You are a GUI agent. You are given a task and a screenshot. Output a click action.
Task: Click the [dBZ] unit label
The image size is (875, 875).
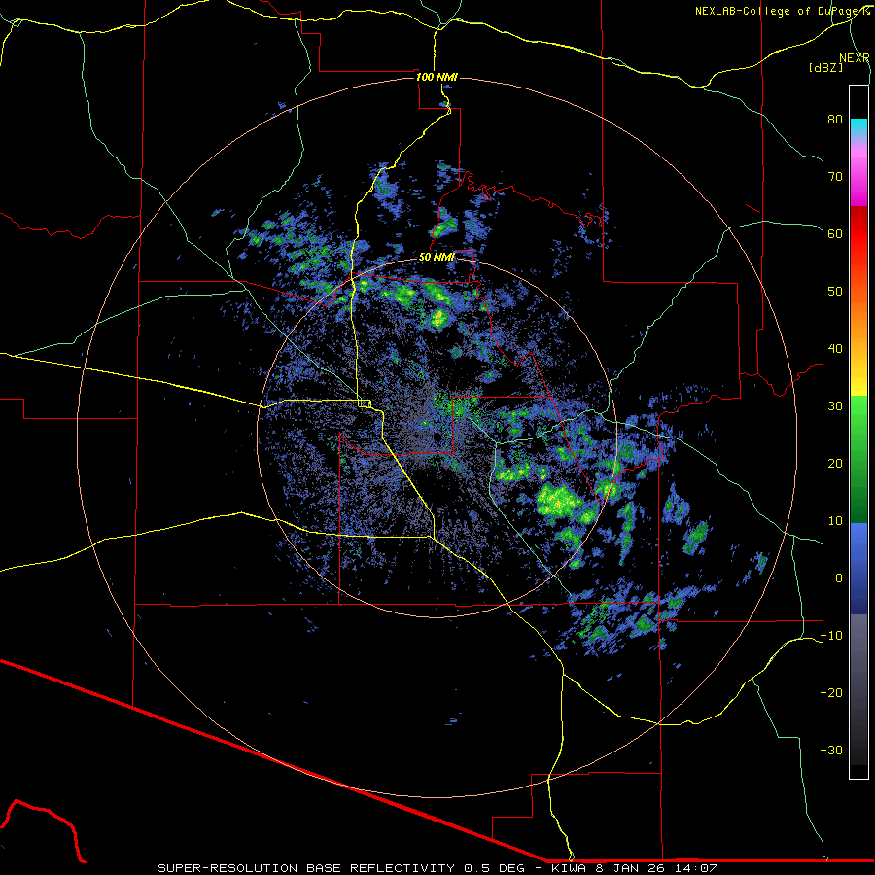pos(825,67)
